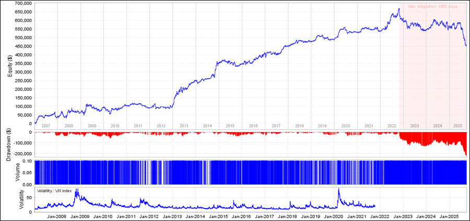The image size is (470, 221).
Task: Click the equity curve's highest peak in 2022
Action: tap(399, 8)
